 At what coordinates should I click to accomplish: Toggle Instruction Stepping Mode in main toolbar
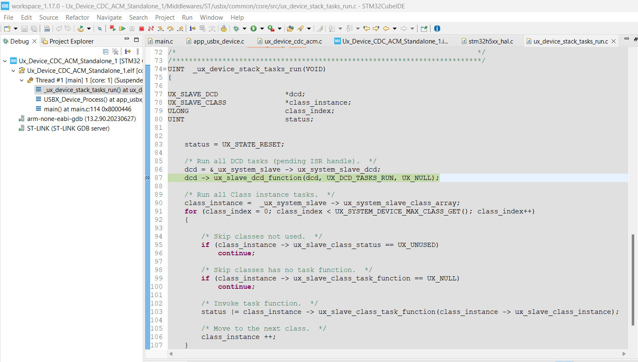pos(192,28)
